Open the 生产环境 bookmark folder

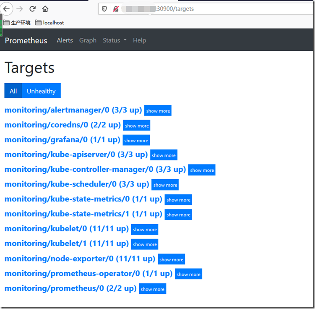click(x=17, y=23)
